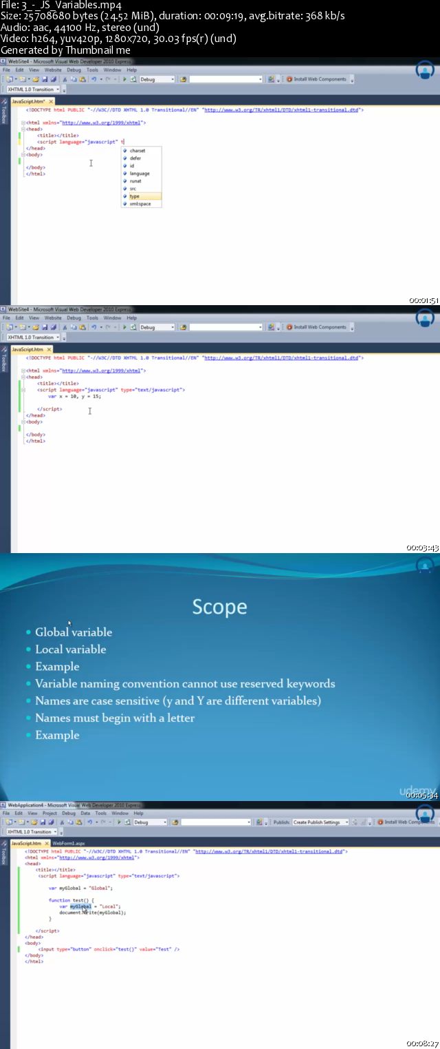Open Toolbox side panel in topmost window
Image resolution: width=440 pixels, height=1049 pixels.
4,112
